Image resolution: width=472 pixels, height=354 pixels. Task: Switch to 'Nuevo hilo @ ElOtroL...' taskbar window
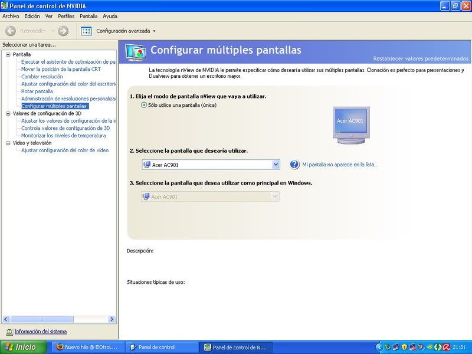point(87,347)
